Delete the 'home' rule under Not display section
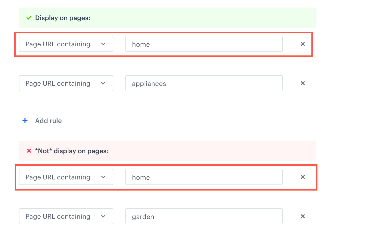The height and width of the screenshot is (249, 376). (x=303, y=177)
